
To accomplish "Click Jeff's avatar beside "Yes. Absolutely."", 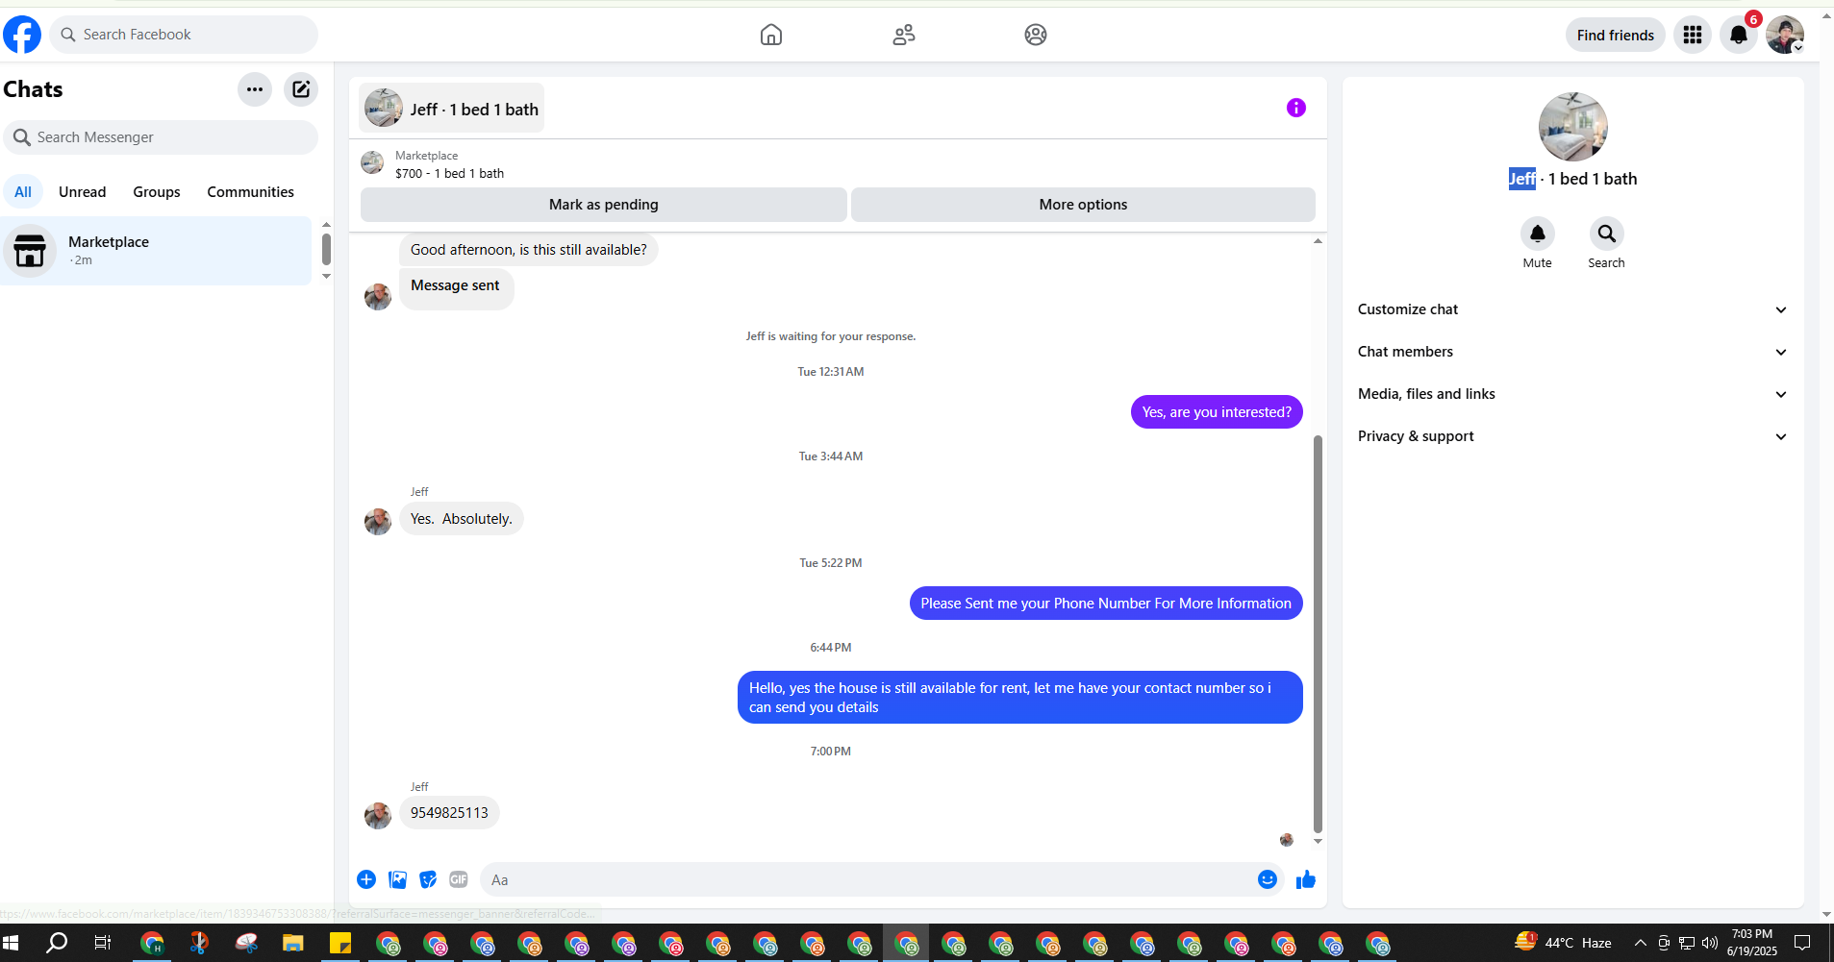I will pyautogui.click(x=378, y=521).
